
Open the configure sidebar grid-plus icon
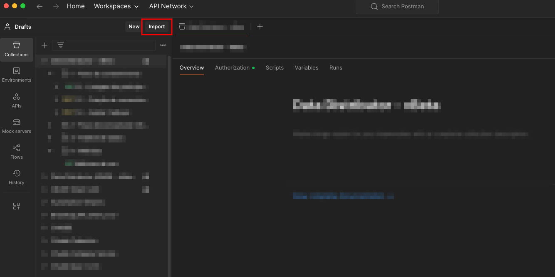click(x=17, y=206)
